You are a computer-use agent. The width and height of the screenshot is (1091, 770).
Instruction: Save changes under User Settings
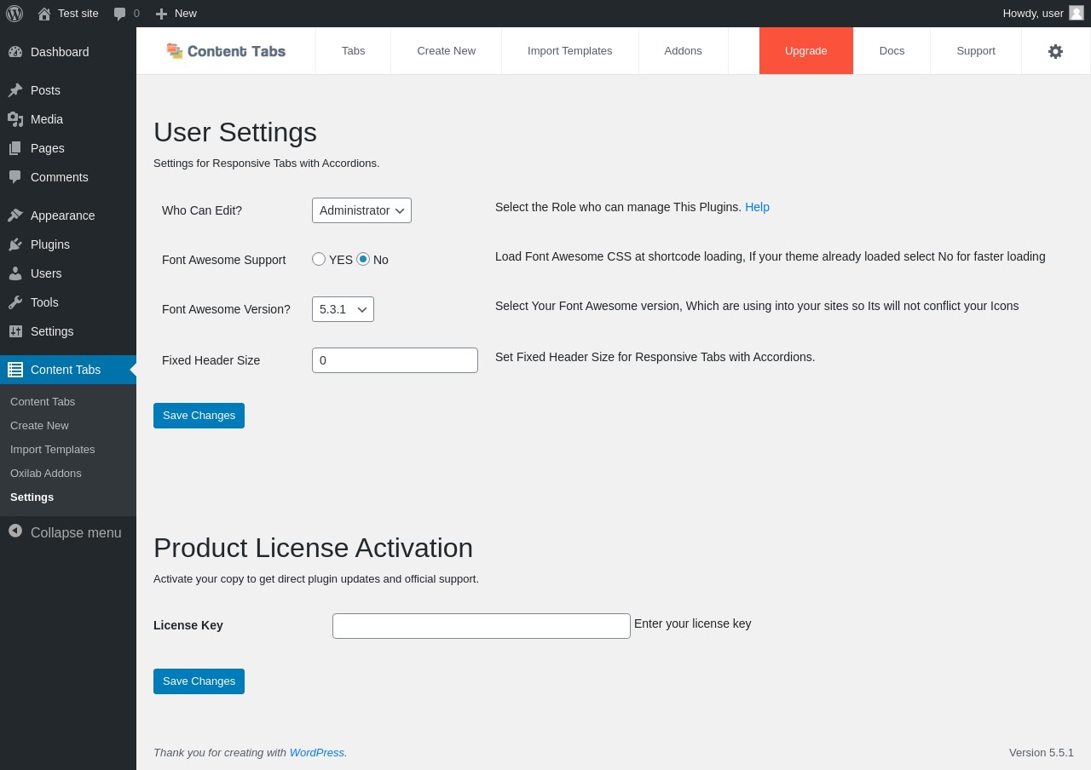199,416
